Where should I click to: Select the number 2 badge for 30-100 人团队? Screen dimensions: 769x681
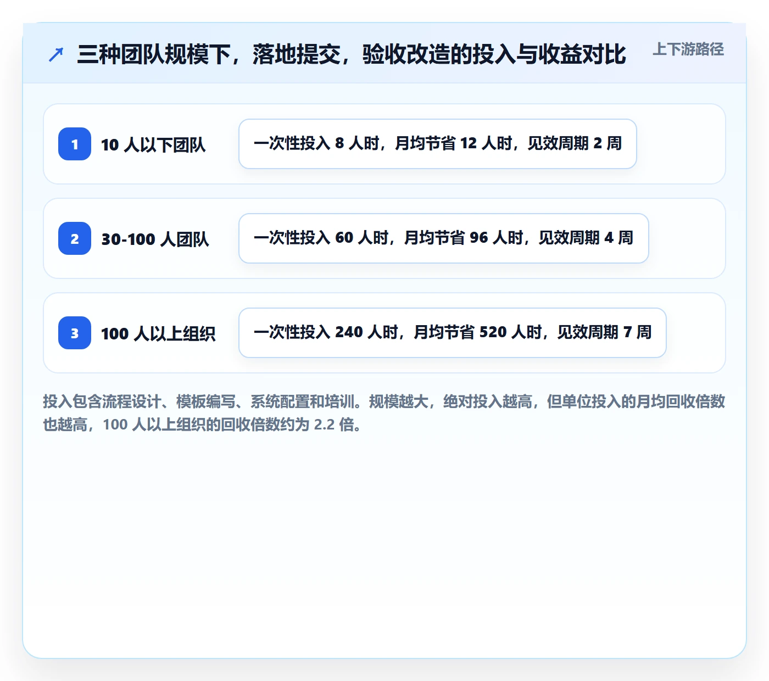pos(75,238)
